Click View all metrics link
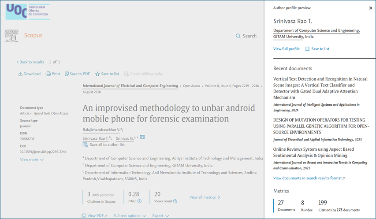 click(205, 197)
